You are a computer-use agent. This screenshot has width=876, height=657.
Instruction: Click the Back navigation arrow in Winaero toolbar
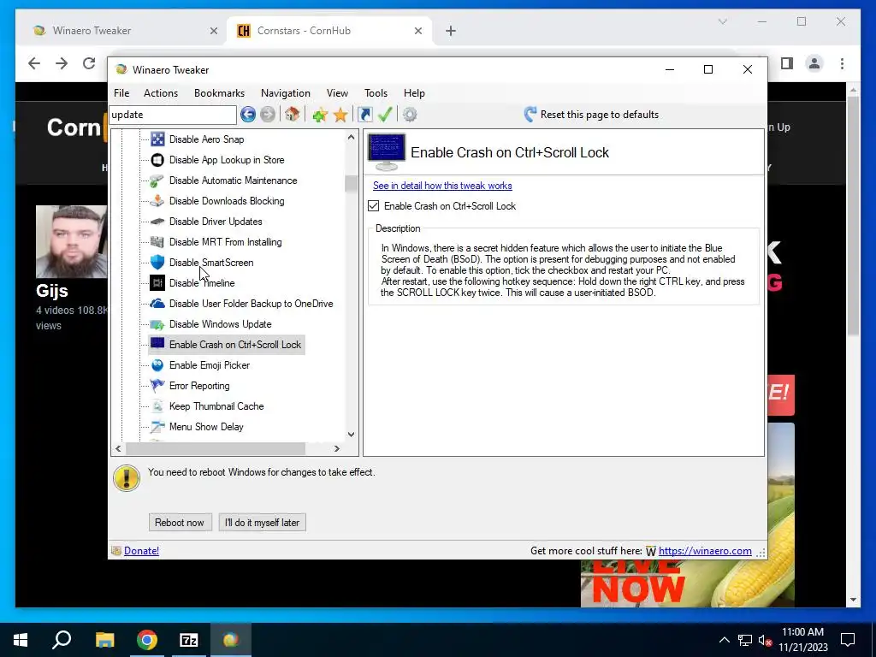248,115
